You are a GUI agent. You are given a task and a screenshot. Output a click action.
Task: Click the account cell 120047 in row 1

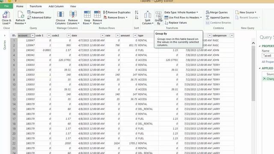pos(27,40)
